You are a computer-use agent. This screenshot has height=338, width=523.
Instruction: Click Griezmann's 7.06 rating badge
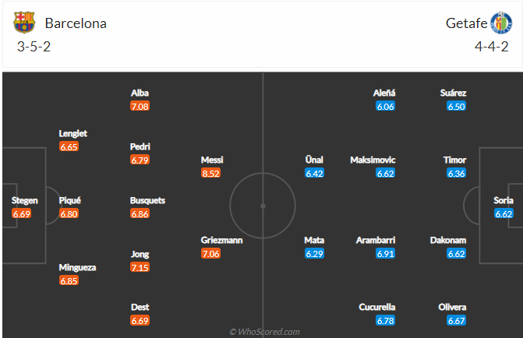point(211,254)
